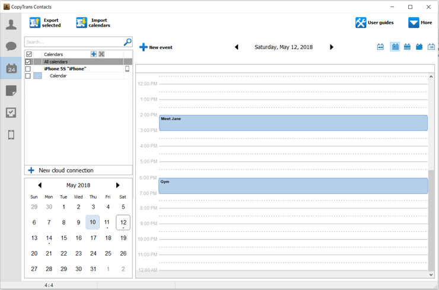Create a New event
The image size is (439, 290).
(x=156, y=47)
